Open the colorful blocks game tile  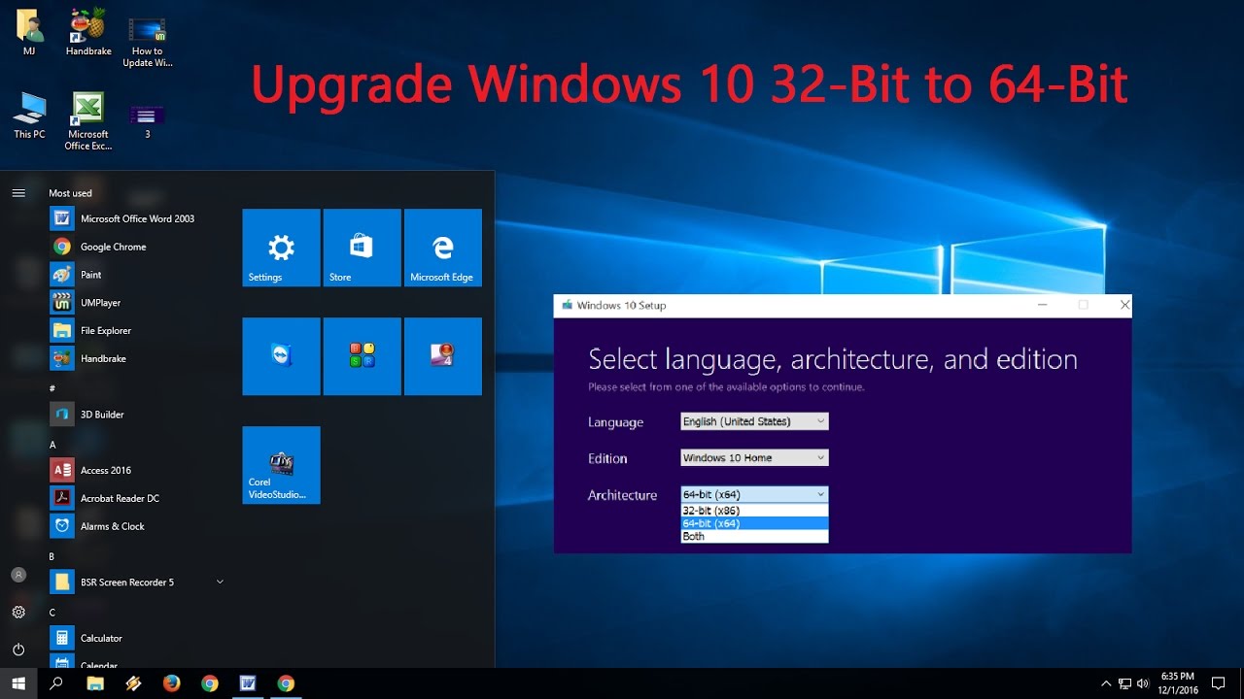click(x=362, y=356)
